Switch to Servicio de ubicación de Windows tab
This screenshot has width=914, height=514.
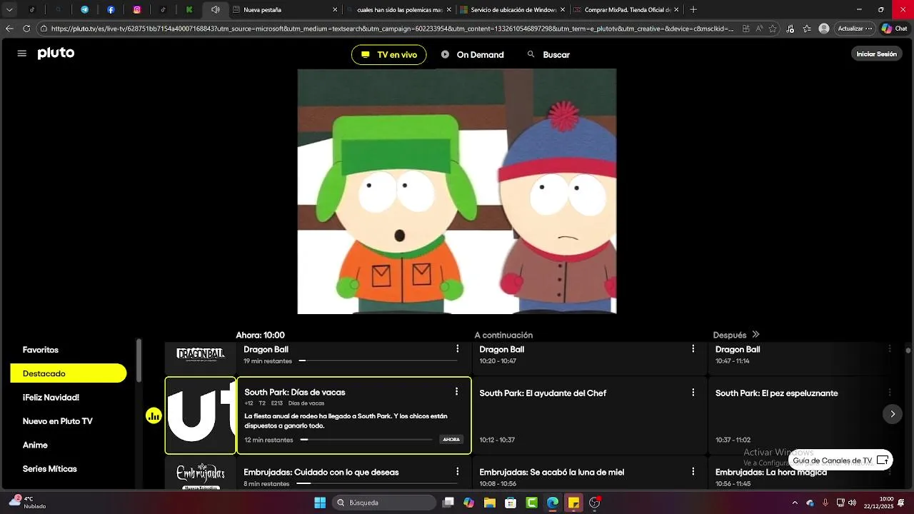(x=513, y=10)
